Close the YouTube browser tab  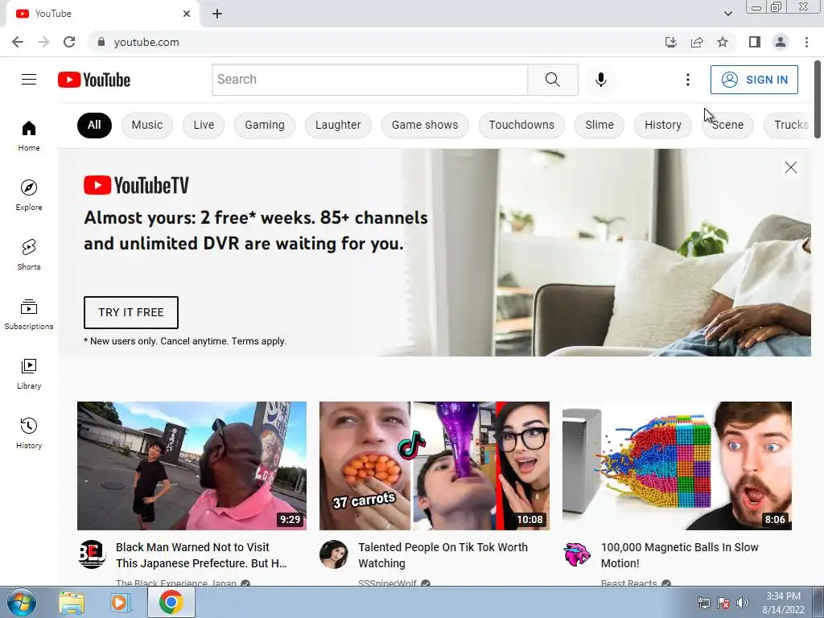pos(187,14)
